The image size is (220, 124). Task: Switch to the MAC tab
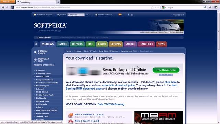point(90,44)
